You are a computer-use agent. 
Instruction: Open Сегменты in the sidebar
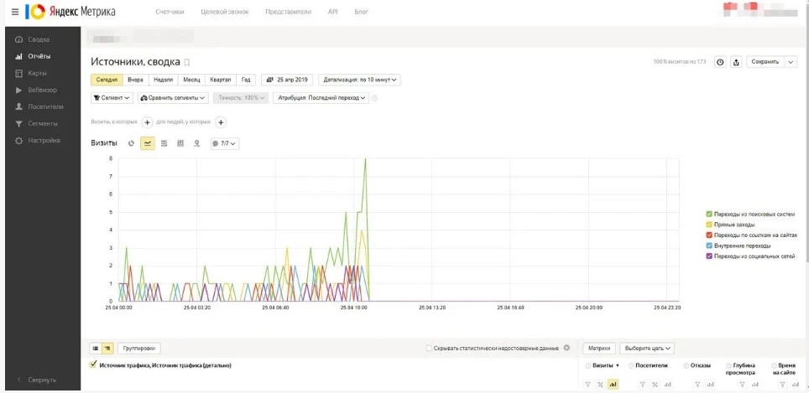coord(43,124)
